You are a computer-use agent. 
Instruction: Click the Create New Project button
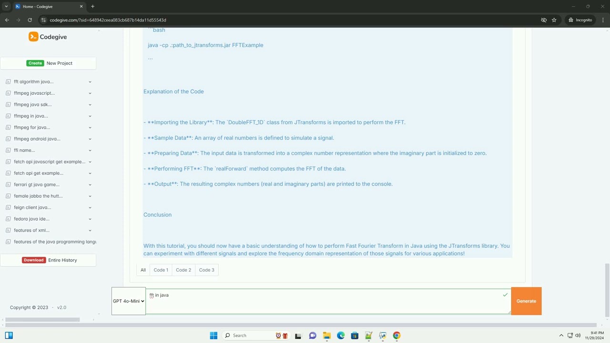[48, 63]
